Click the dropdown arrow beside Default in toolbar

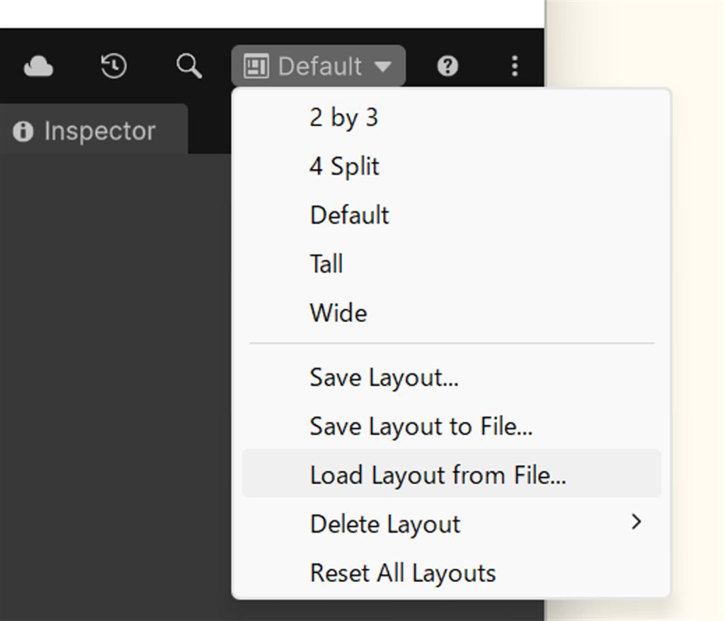(x=382, y=67)
